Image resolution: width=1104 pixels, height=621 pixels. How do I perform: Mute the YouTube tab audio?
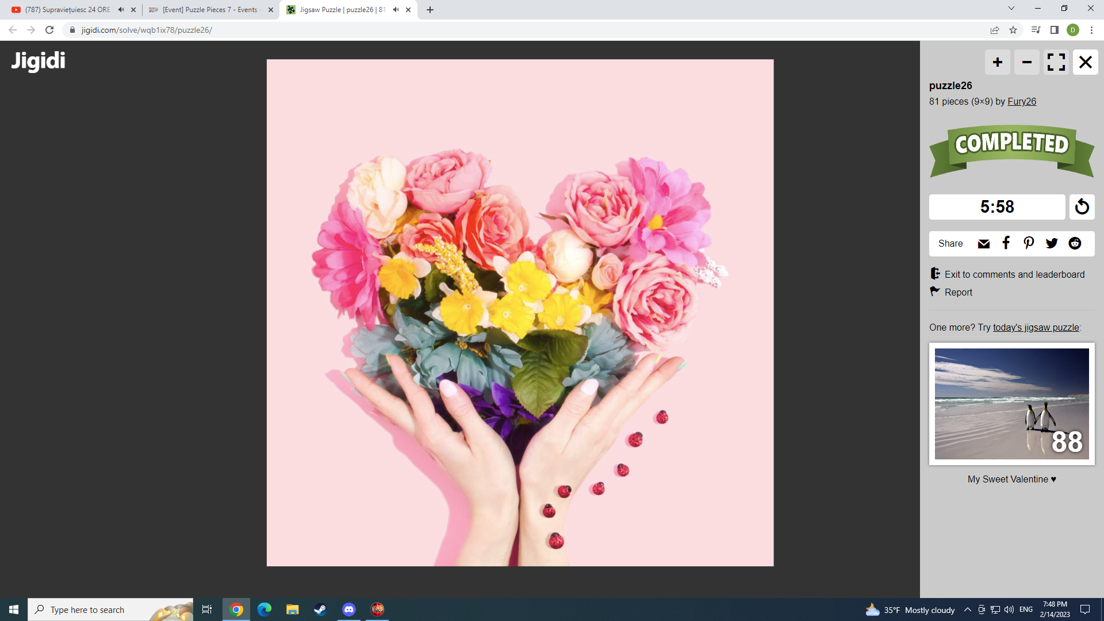pyautogui.click(x=121, y=10)
